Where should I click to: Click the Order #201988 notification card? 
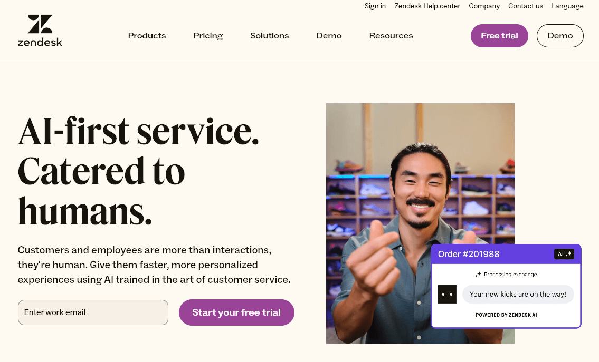(469, 253)
